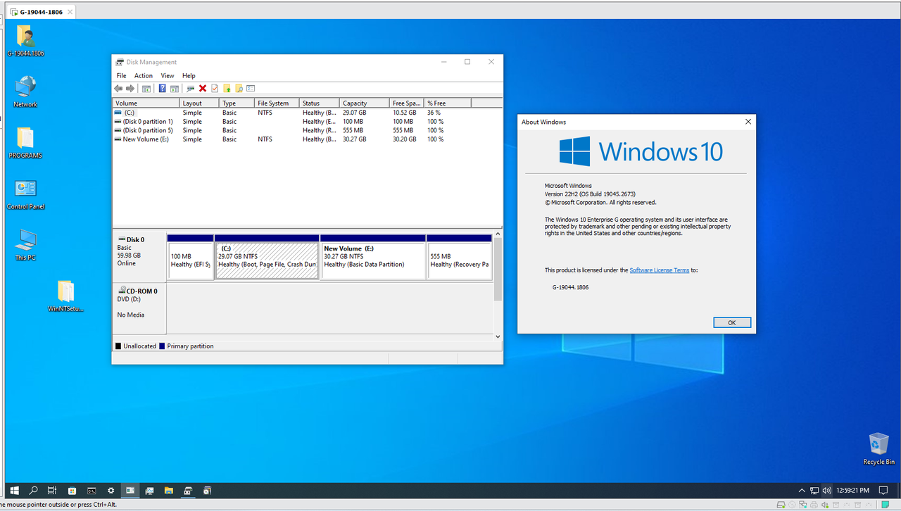Image resolution: width=901 pixels, height=511 pixels.
Task: Click the red X Delete toolbar icon
Action: click(203, 89)
